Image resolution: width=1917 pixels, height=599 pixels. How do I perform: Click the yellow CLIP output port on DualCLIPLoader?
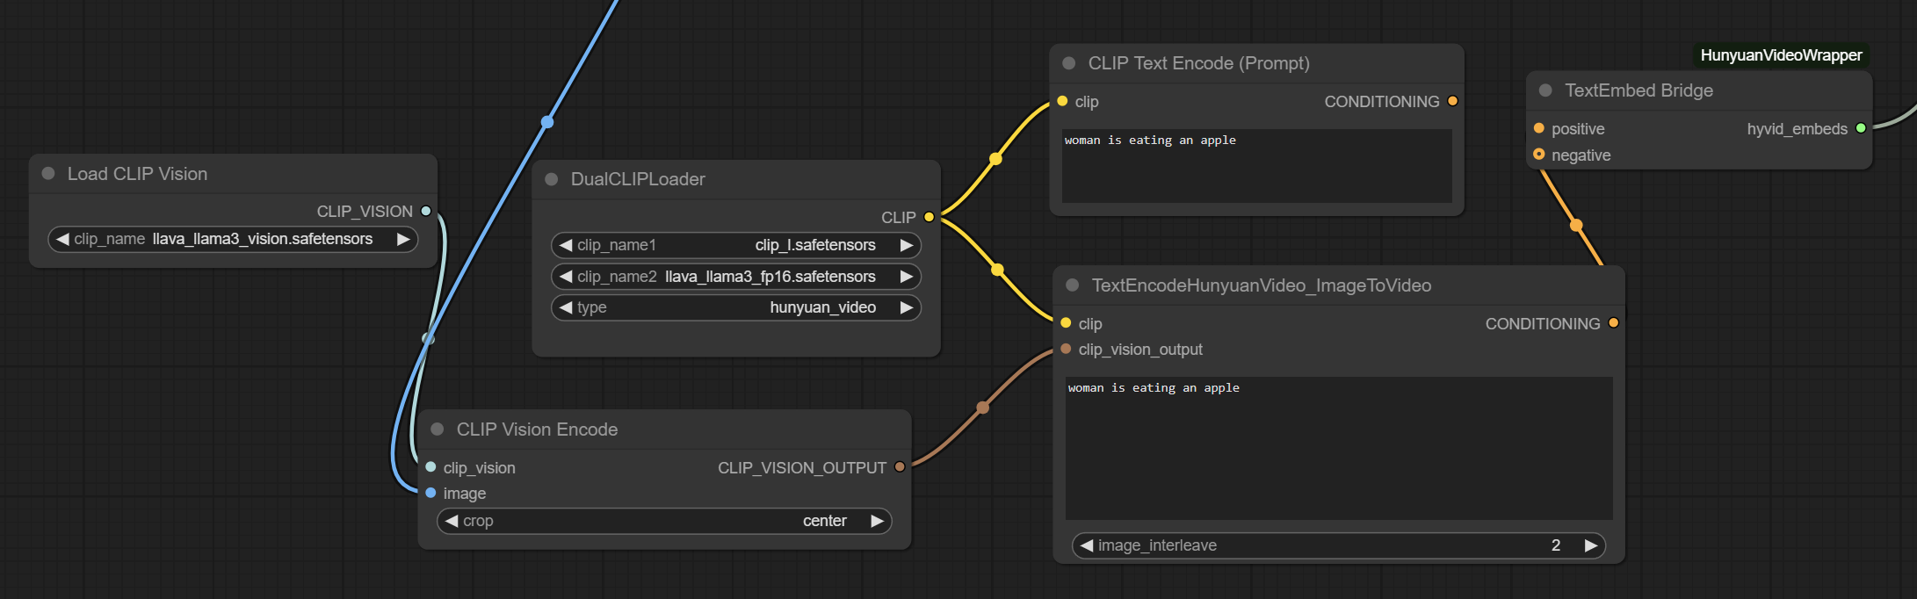[x=929, y=217]
